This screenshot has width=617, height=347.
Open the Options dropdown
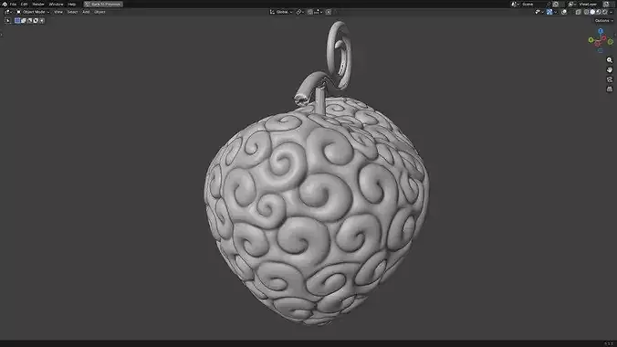604,20
